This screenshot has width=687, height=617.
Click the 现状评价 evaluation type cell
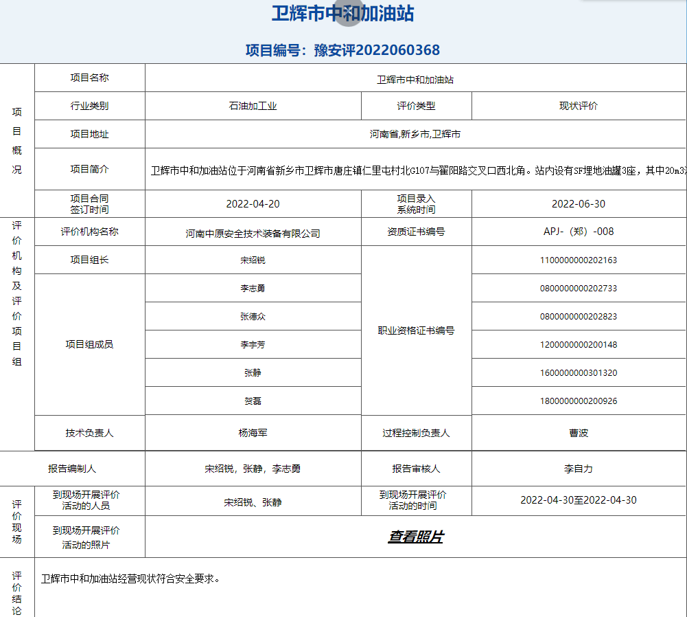(579, 106)
